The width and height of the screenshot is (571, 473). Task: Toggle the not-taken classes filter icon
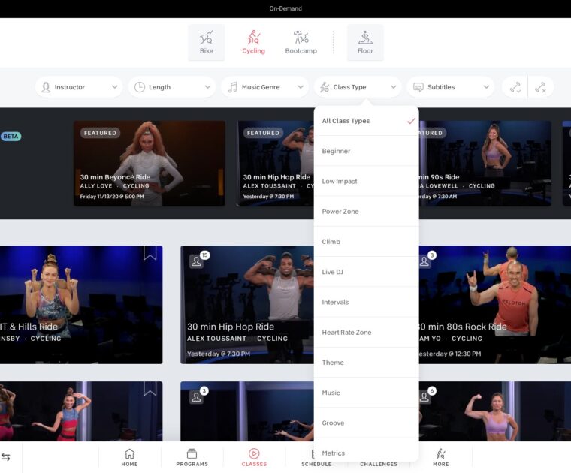coord(540,87)
